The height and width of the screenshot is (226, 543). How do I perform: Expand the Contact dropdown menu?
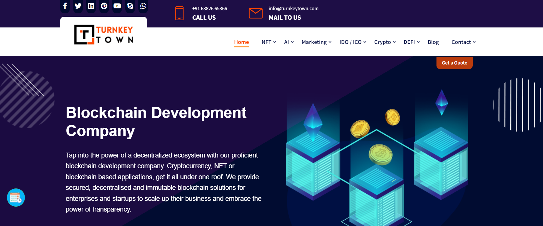pos(463,42)
